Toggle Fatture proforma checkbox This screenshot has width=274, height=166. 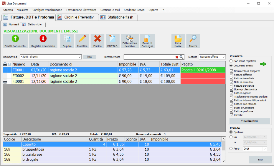click(x=231, y=111)
